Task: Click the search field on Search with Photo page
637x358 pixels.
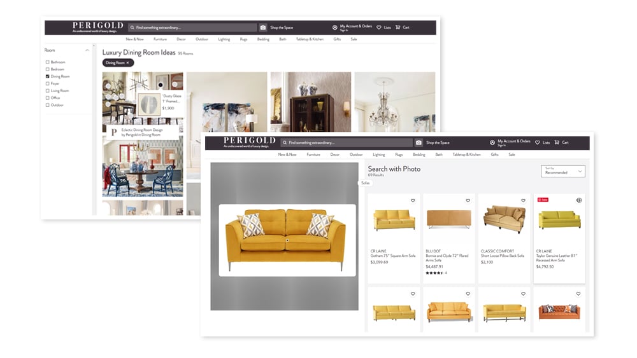Action: 346,143
